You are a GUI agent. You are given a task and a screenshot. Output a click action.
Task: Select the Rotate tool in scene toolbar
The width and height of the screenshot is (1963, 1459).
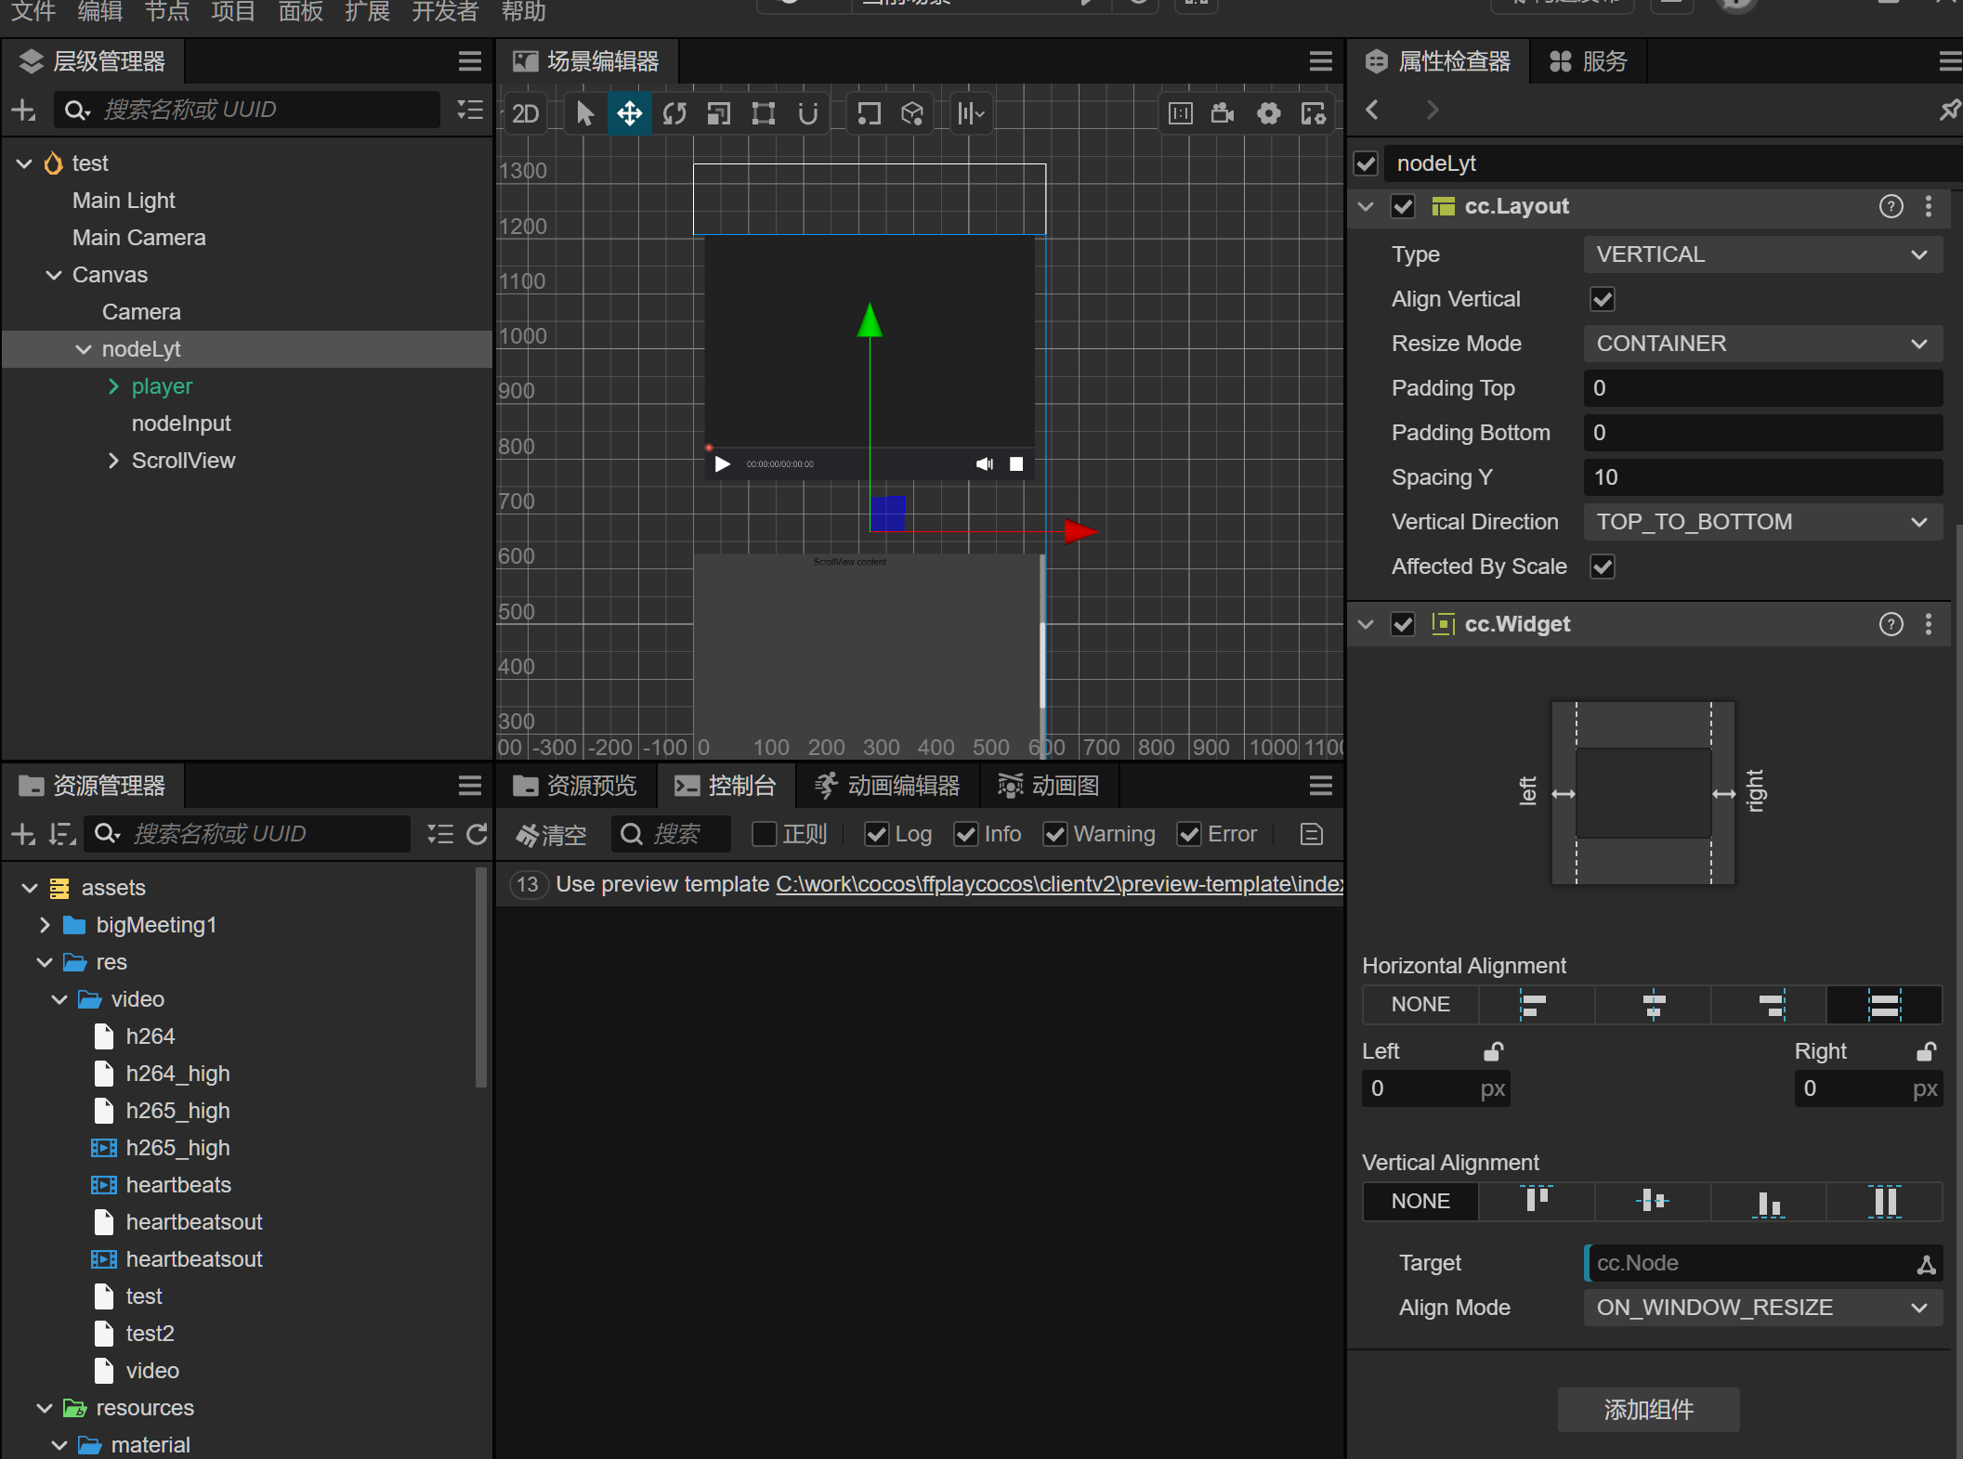[x=674, y=113]
